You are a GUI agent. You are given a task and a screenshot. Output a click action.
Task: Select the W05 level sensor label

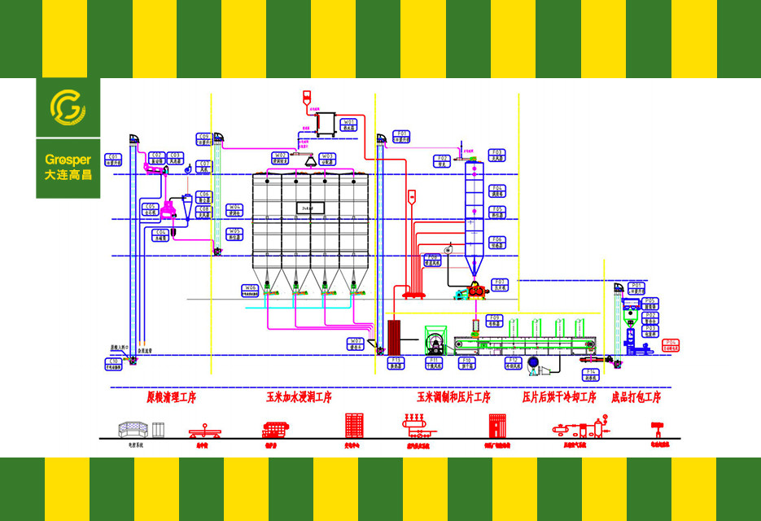[x=234, y=234]
